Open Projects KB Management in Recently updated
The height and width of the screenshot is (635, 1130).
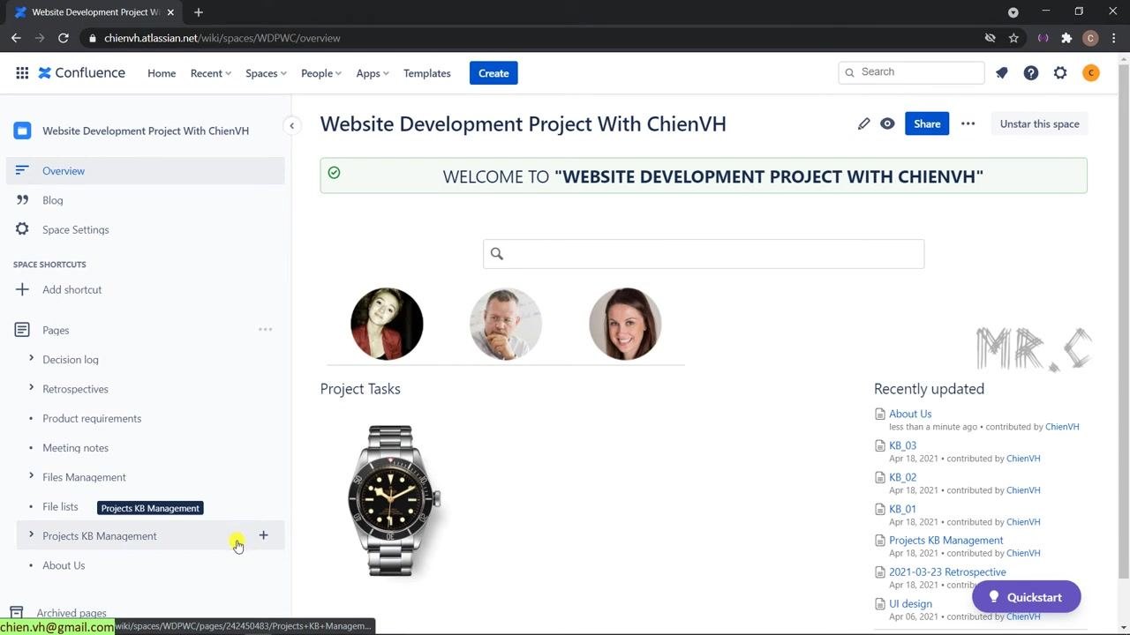click(x=945, y=541)
